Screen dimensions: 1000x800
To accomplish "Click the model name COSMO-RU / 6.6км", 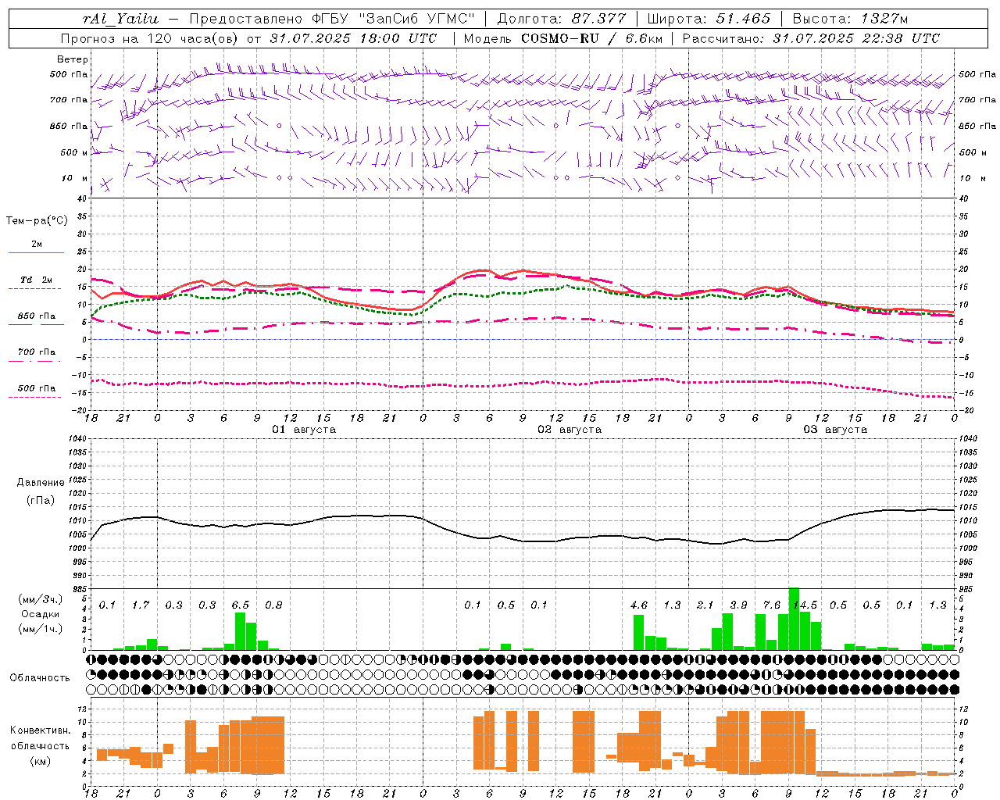I will click(x=592, y=38).
